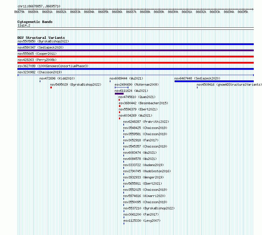Image resolution: width=262 pixels, height=235 pixels.
Task: Click the 86683k ruler tick label
Action: click(75, 12)
